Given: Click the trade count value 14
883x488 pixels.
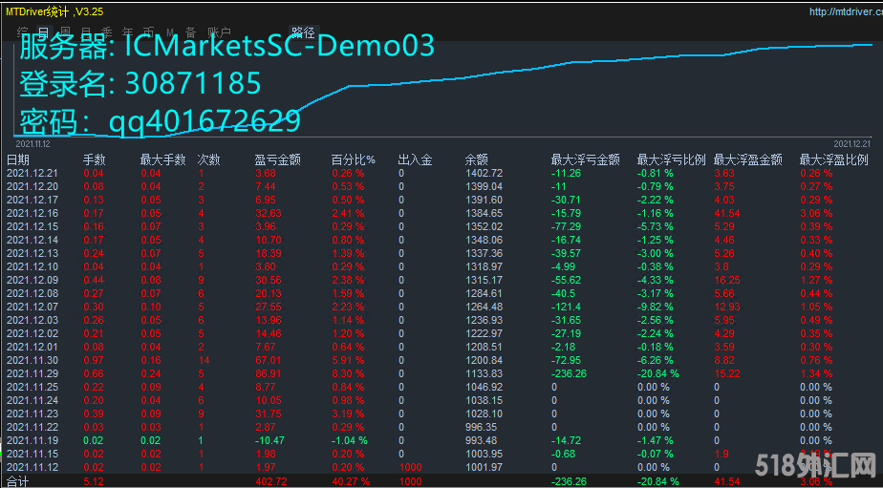Looking at the screenshot, I should pos(204,360).
